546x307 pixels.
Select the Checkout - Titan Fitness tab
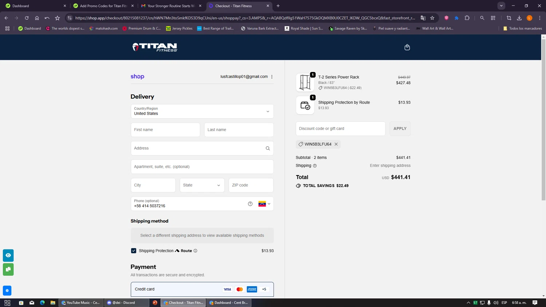(239, 6)
